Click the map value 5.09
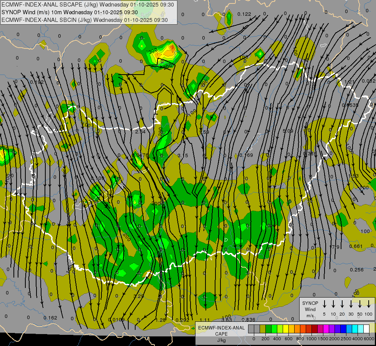The height and width of the screenshot is (346, 376). click(288, 131)
